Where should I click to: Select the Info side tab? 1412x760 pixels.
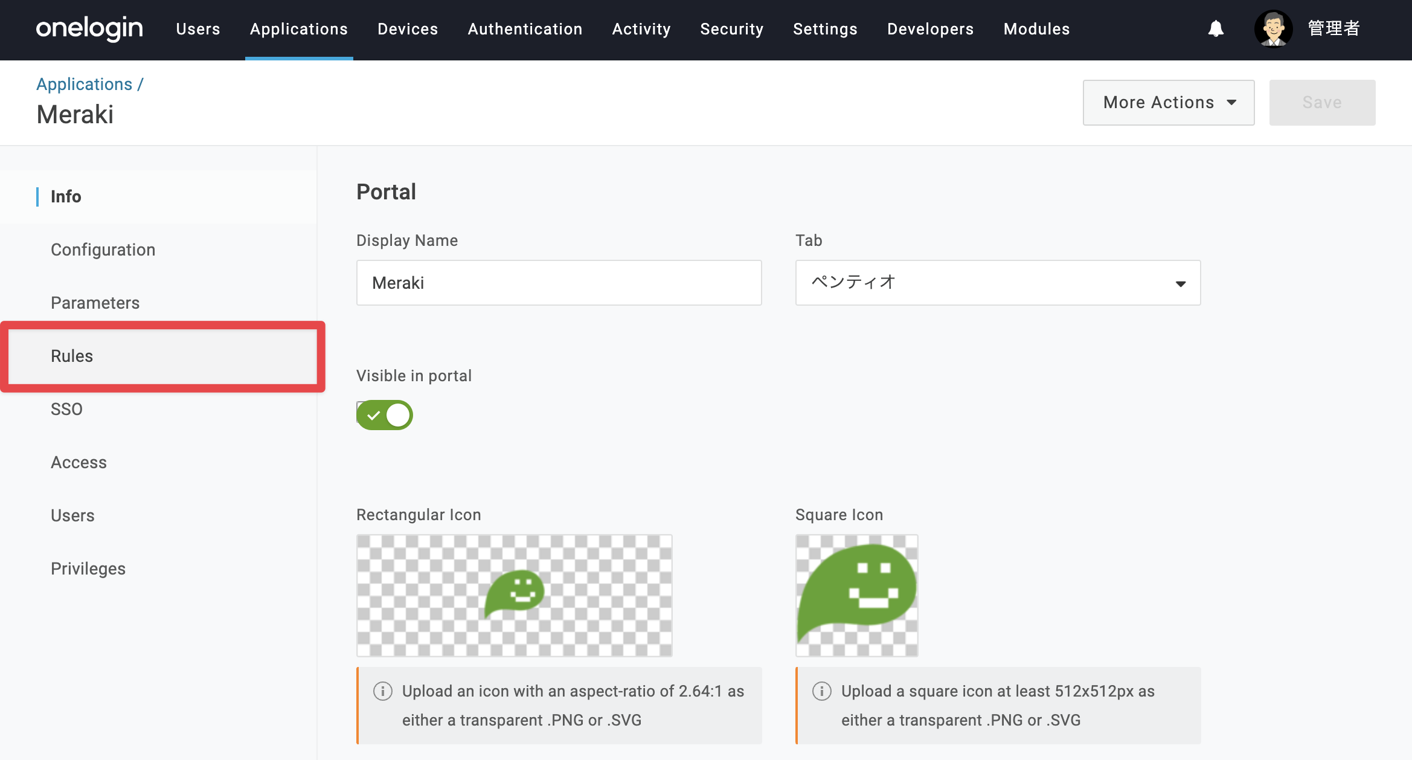tap(158, 196)
